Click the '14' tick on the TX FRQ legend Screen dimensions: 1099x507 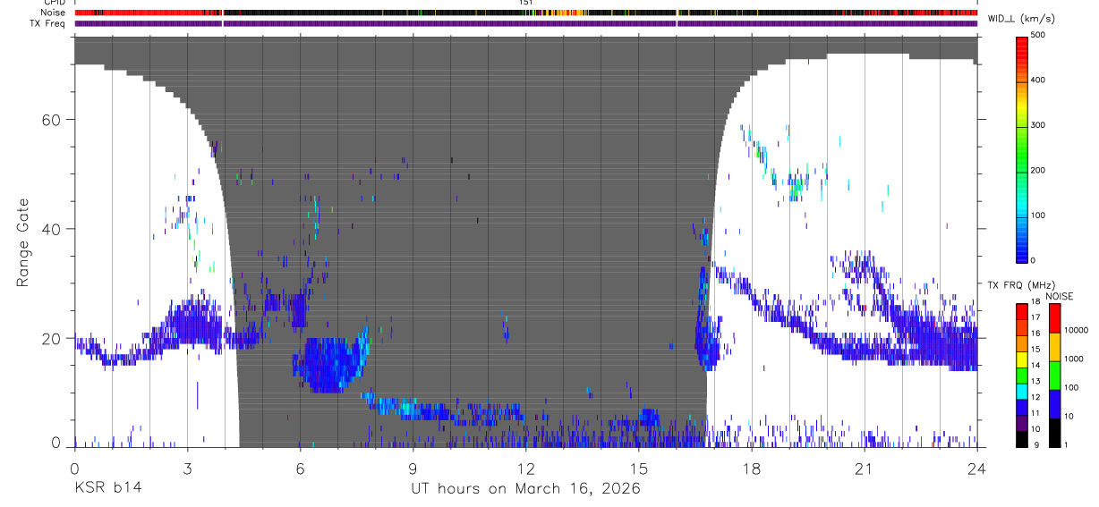[1036, 365]
